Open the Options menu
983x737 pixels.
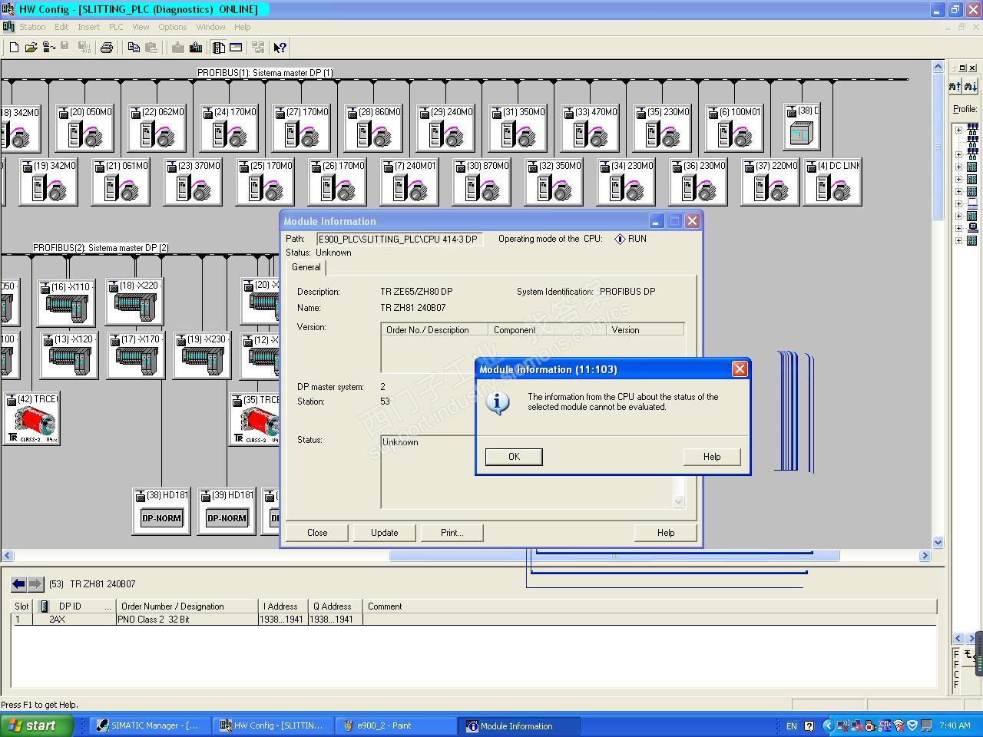172,27
